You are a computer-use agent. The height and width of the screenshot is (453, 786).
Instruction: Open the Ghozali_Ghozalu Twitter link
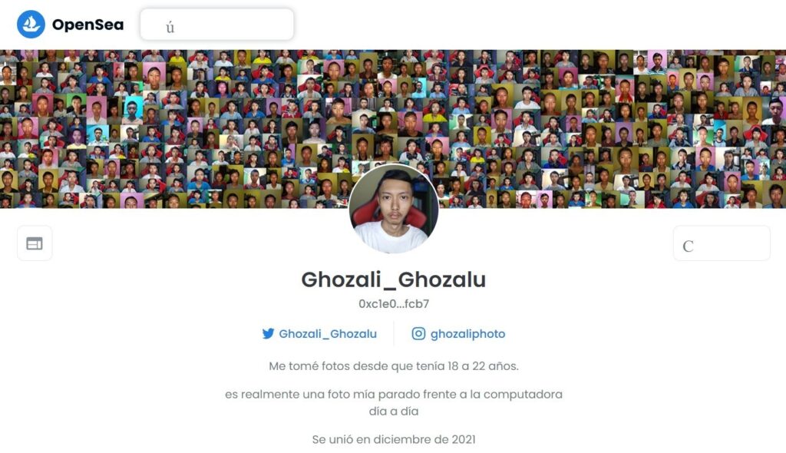pos(327,333)
